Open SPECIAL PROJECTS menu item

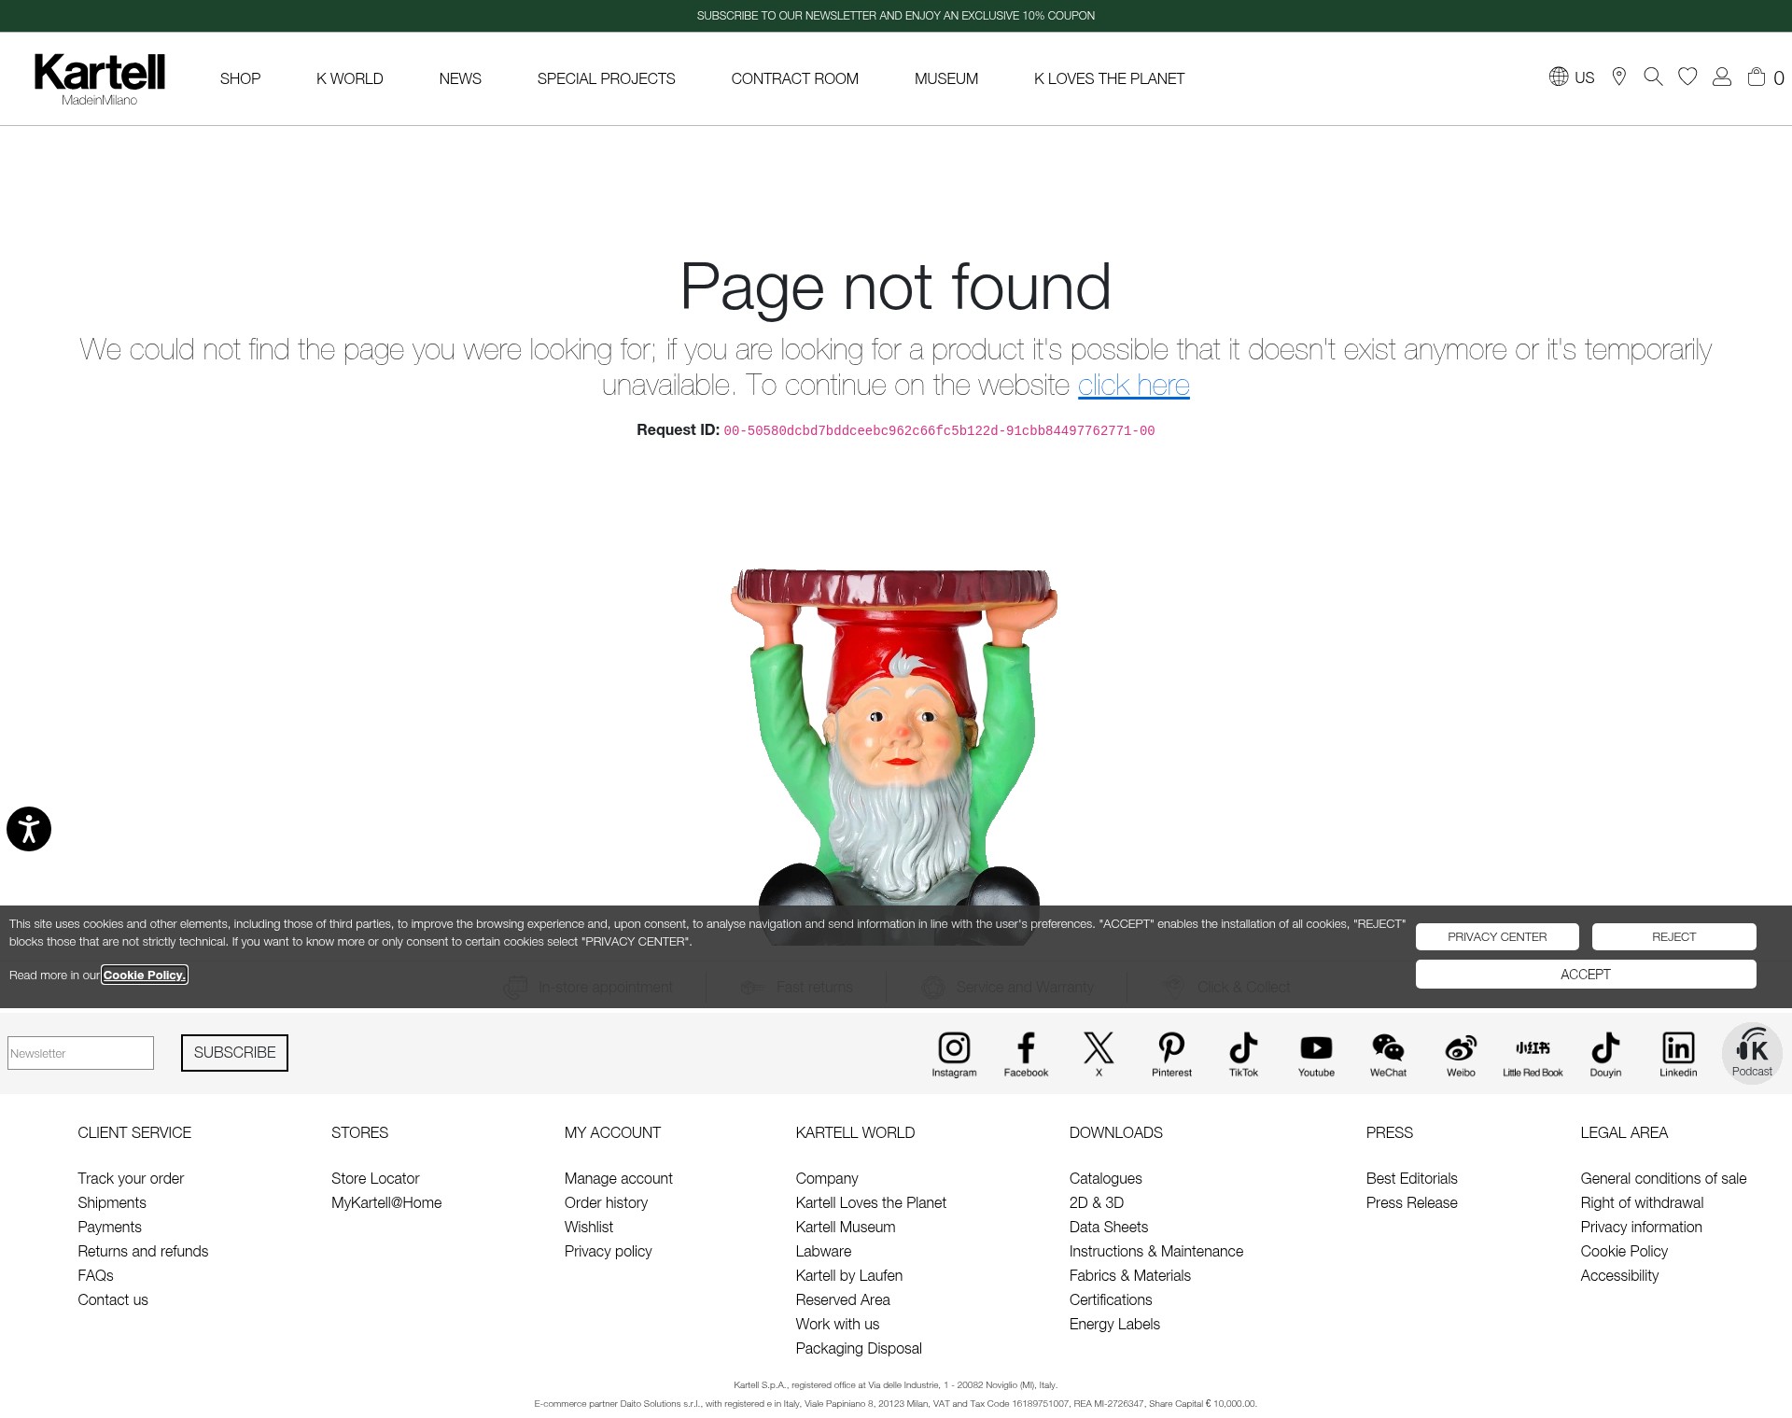point(606,78)
